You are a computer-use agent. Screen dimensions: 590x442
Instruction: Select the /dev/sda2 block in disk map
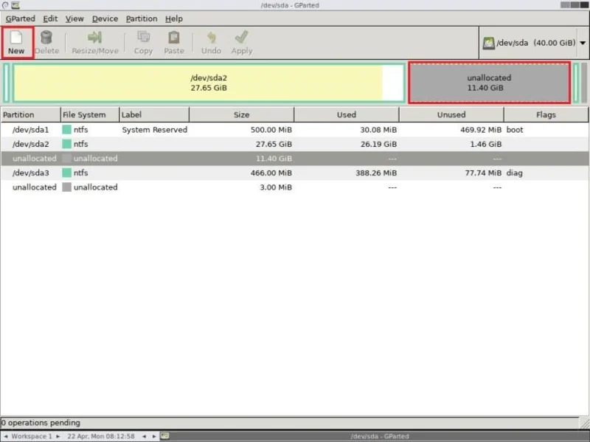pyautogui.click(x=209, y=83)
